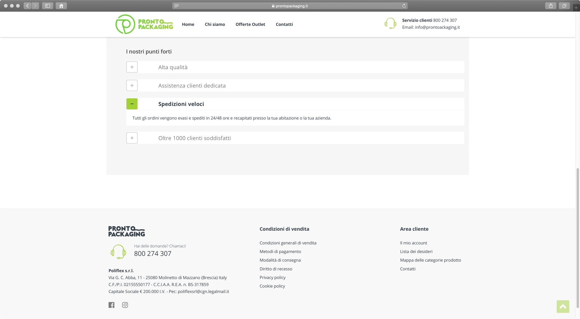Image resolution: width=580 pixels, height=319 pixels.
Task: Open the browser share icon
Action: 551,6
